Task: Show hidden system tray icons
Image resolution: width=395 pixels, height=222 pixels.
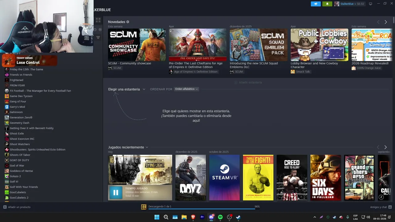Action: (315, 217)
